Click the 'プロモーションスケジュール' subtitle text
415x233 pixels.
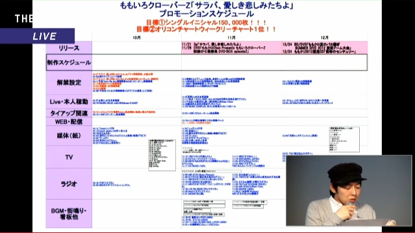click(207, 14)
